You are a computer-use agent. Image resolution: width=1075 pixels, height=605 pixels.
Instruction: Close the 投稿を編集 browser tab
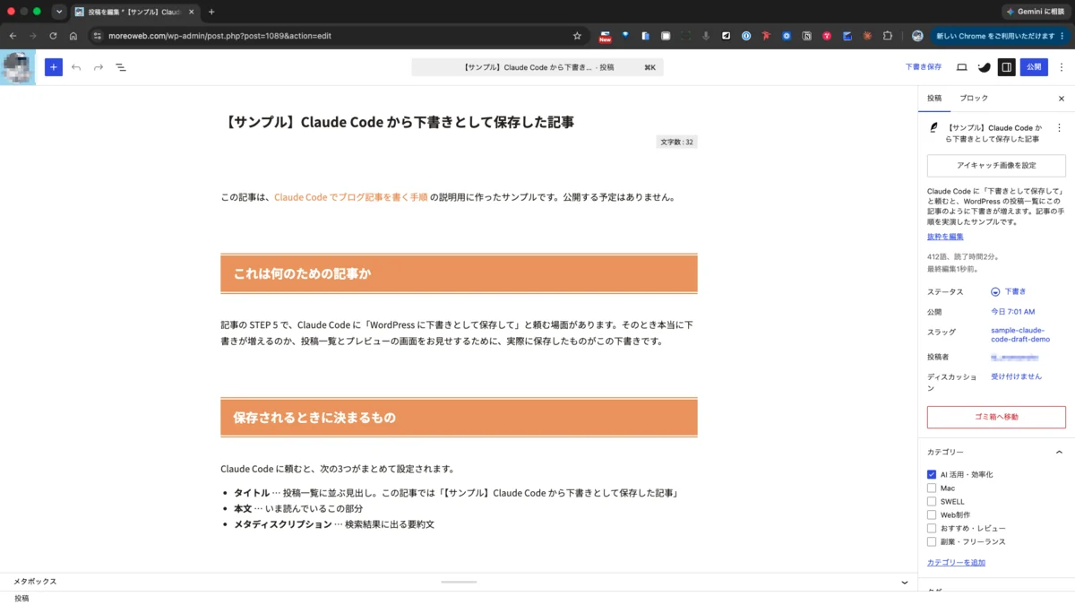pyautogui.click(x=191, y=12)
